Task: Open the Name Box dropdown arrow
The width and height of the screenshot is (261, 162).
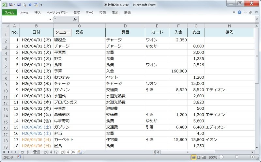Action: 50,20
